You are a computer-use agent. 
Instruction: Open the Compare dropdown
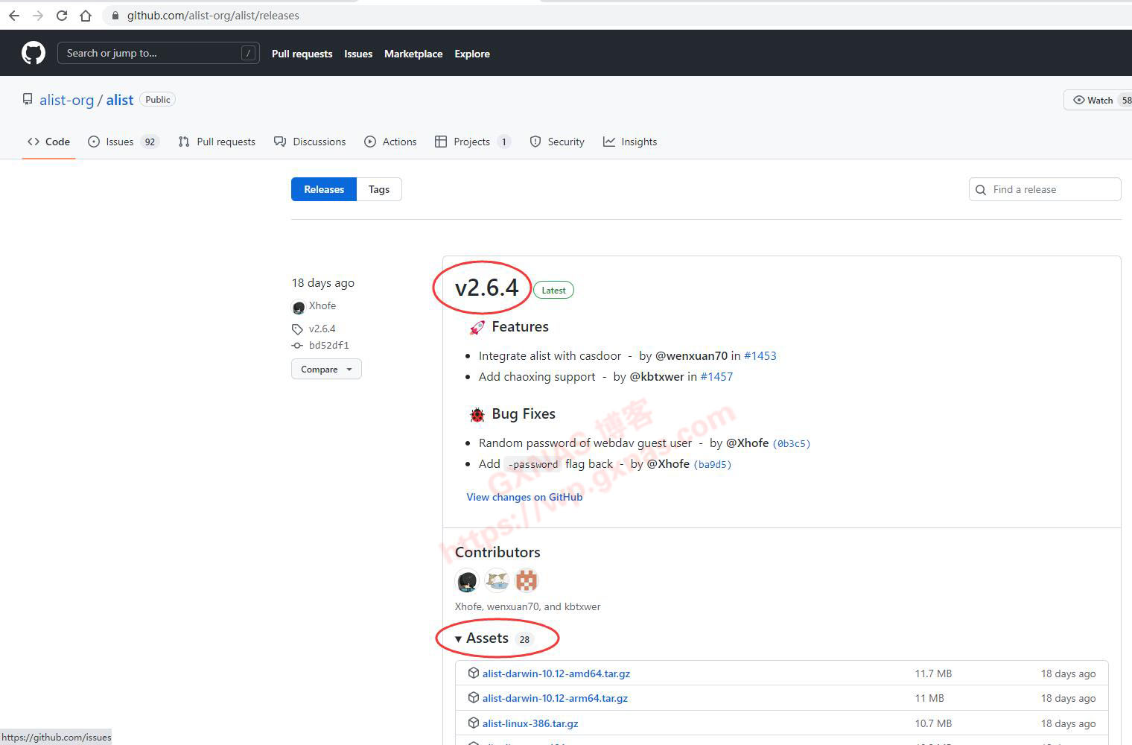pyautogui.click(x=326, y=370)
